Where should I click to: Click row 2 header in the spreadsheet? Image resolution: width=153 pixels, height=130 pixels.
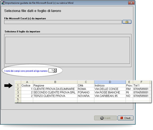[18, 89]
